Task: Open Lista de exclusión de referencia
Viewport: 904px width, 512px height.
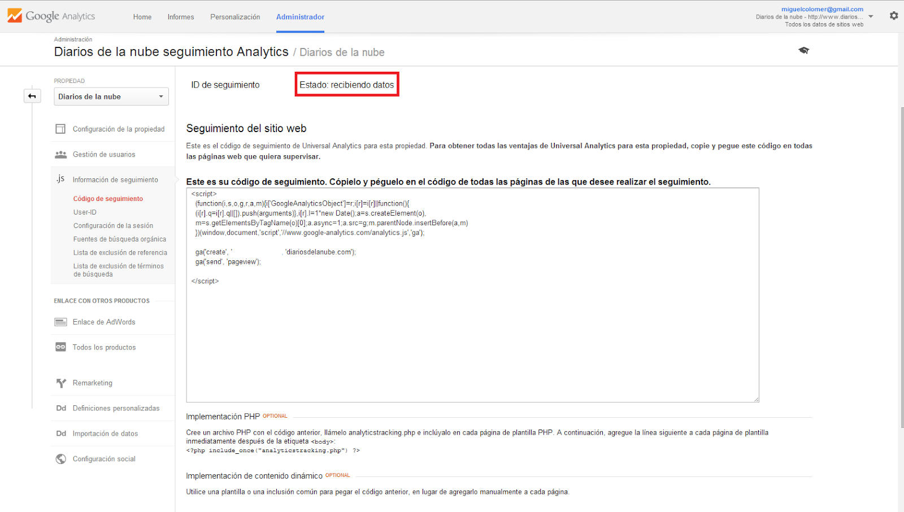Action: tap(120, 253)
